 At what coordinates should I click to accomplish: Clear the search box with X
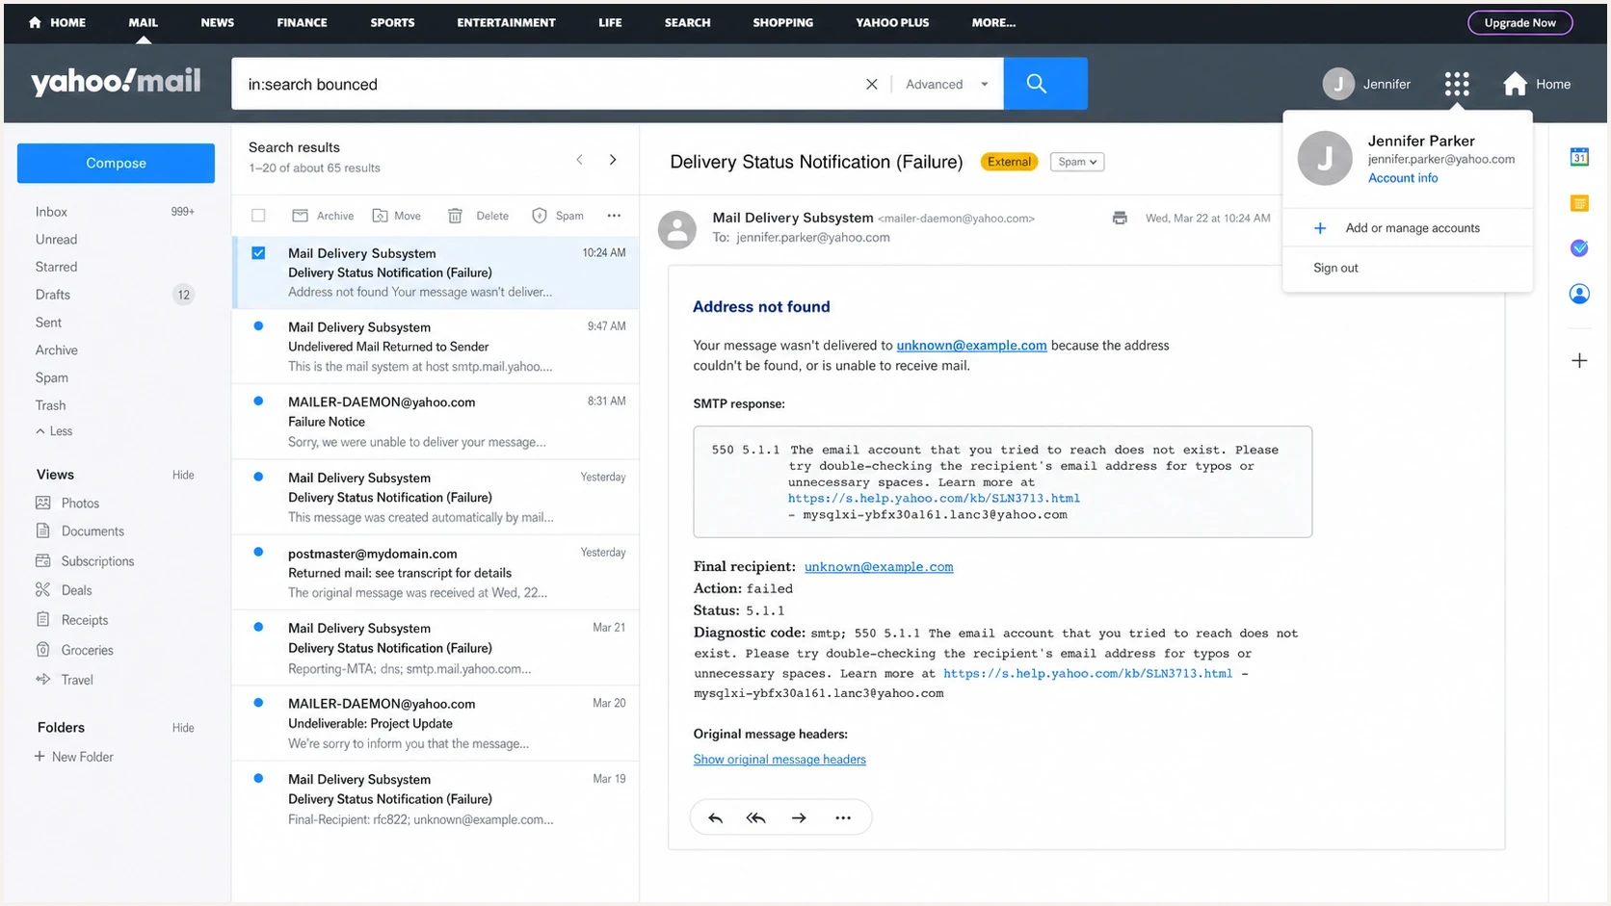871,84
